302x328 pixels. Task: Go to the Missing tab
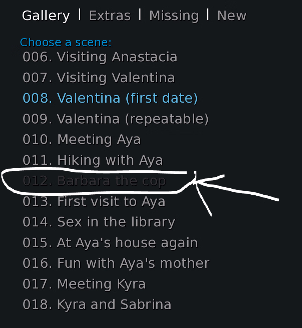pos(174,16)
